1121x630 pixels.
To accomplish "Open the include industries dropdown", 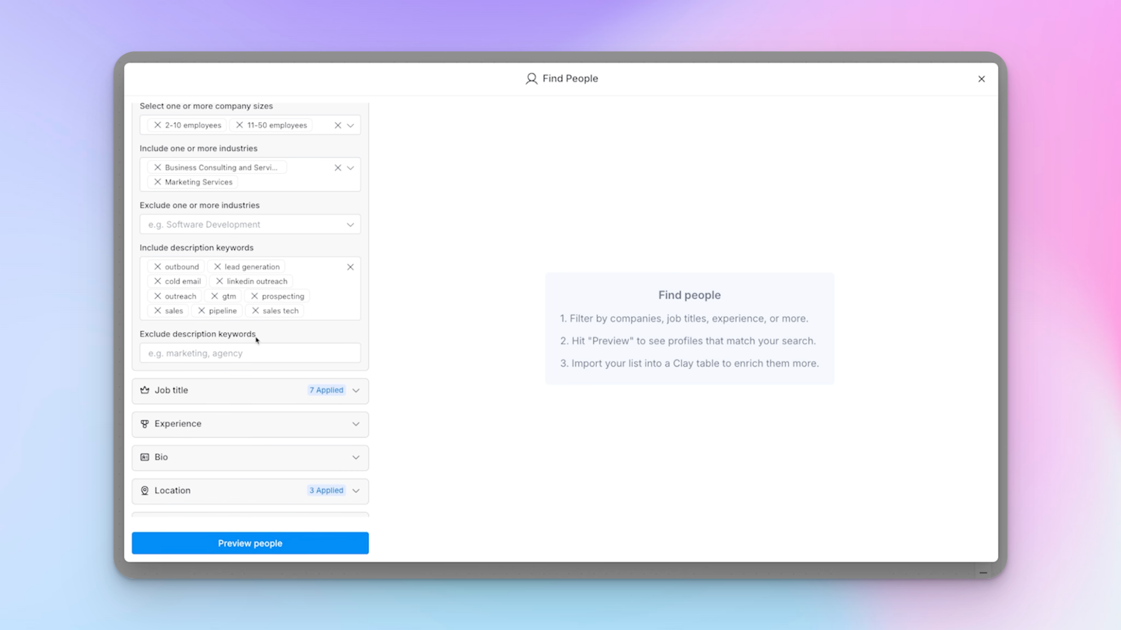I will [x=350, y=168].
